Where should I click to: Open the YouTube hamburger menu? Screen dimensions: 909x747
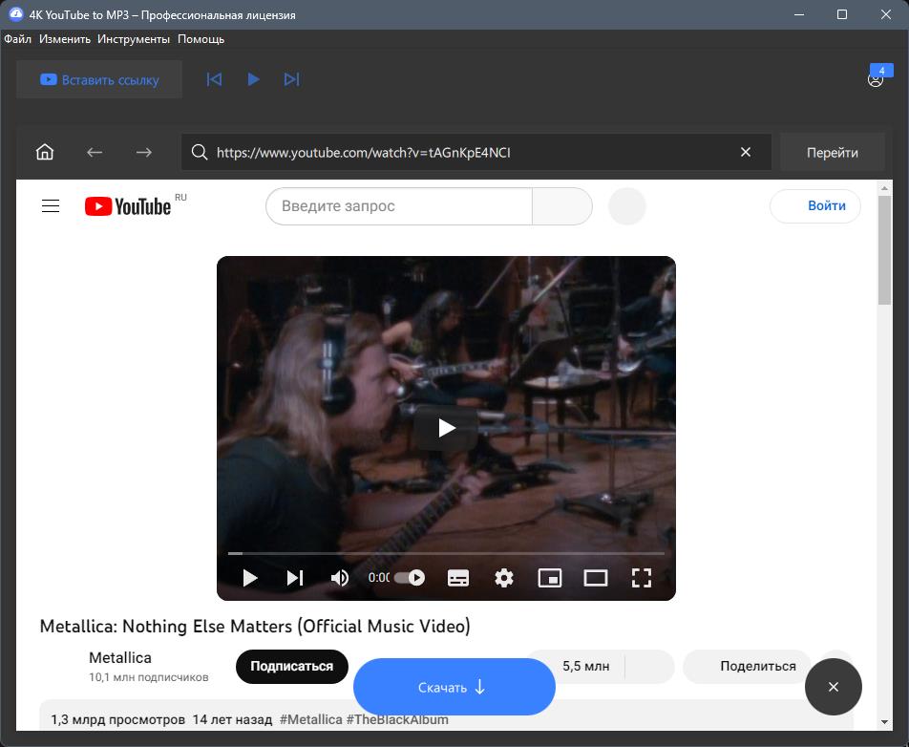[x=51, y=206]
